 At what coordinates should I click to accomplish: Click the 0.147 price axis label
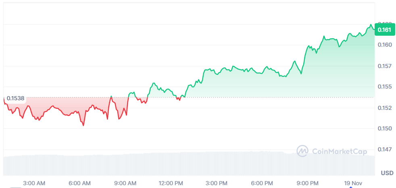point(384,149)
